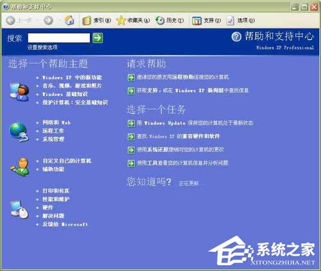Open the 硬件 topic
This screenshot has width=321, height=271.
coord(48,208)
